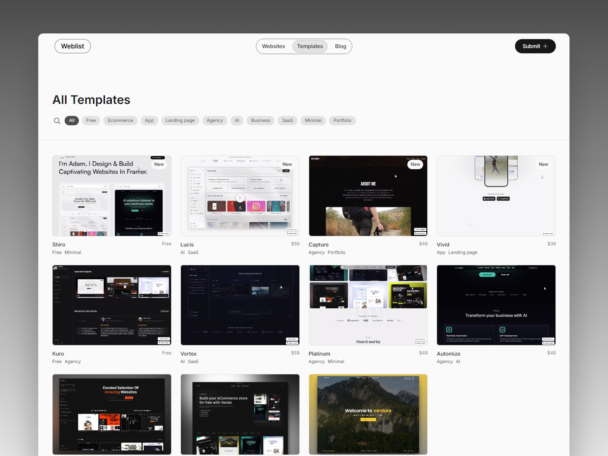
Task: Select the Business filter pill
Action: click(260, 120)
